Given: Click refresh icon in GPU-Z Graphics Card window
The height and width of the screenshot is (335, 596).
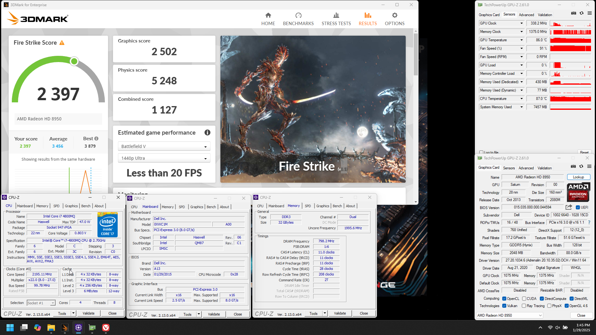Looking at the screenshot, I should [581, 167].
